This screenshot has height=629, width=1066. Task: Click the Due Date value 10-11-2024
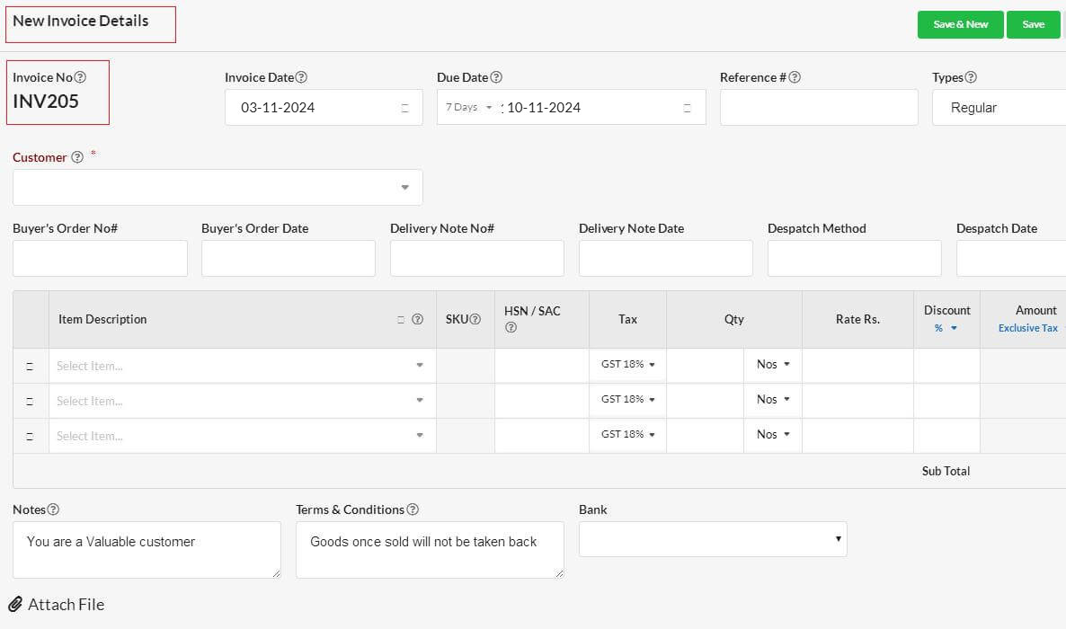[x=544, y=108]
